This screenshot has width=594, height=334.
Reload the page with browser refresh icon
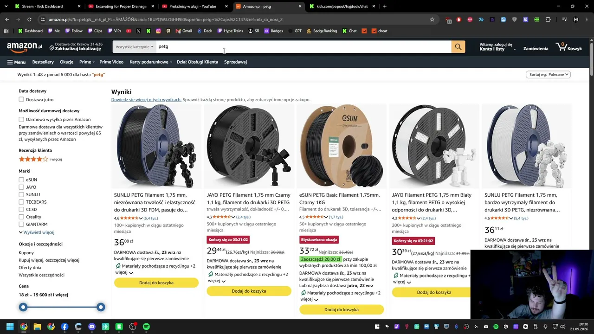click(x=29, y=19)
